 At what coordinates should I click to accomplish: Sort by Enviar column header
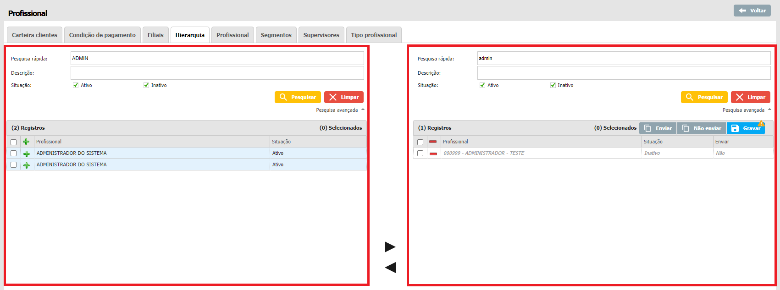click(743, 142)
